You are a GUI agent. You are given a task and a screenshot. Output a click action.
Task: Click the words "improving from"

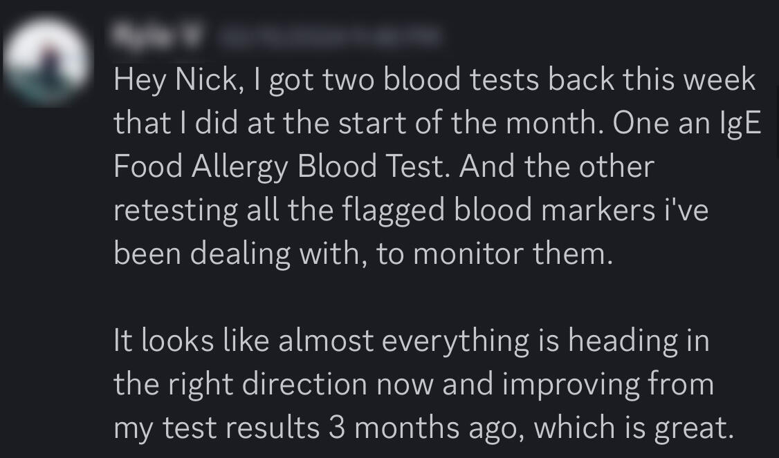tap(608, 385)
